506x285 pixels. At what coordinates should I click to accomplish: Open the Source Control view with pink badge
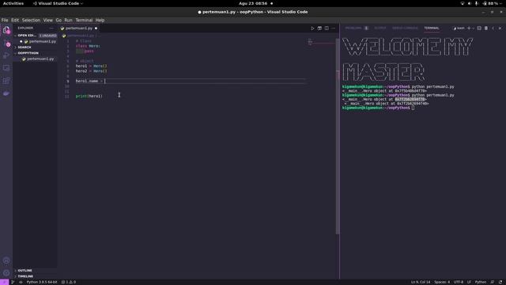tap(6, 43)
